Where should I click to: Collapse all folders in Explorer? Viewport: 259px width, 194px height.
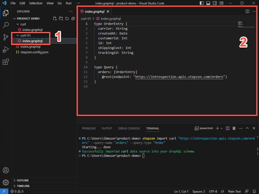point(73,19)
